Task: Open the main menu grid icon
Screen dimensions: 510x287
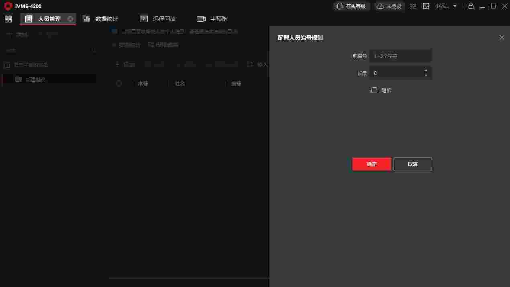Action: [x=8, y=19]
